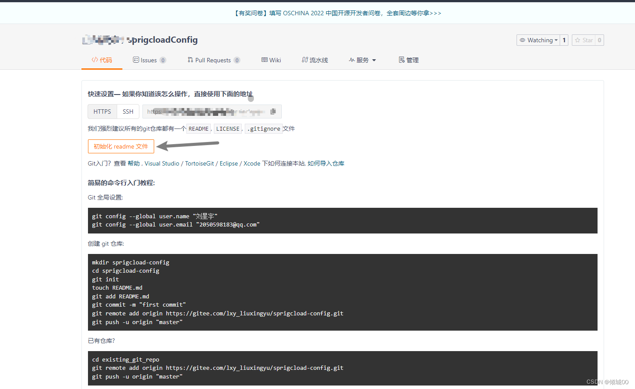Select the SSH protocol button
635x389 pixels.
point(128,112)
